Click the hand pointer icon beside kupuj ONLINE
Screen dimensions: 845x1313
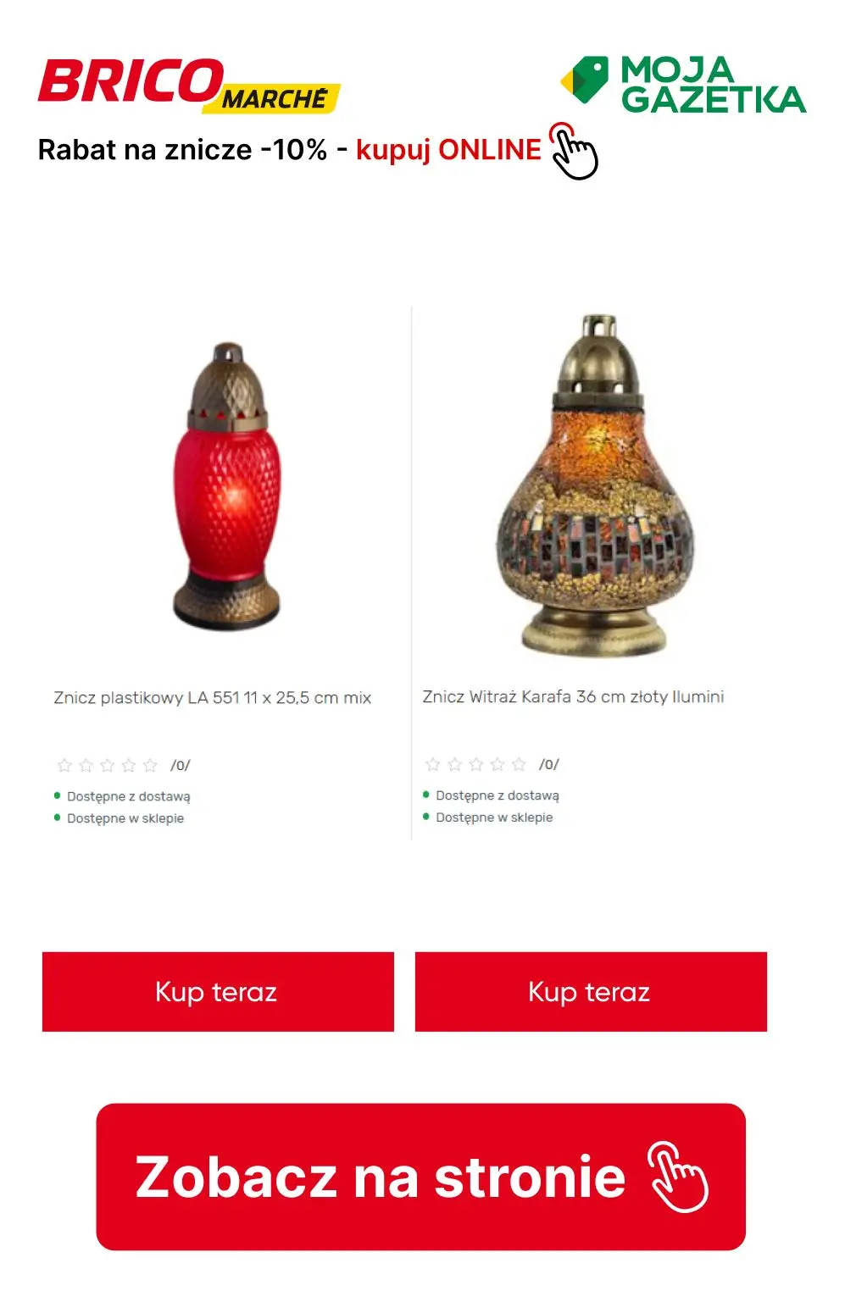pos(574,151)
